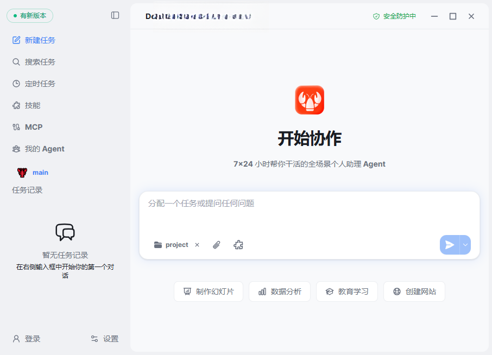
Task: Choose the 教育学习 shortcut
Action: tap(347, 291)
